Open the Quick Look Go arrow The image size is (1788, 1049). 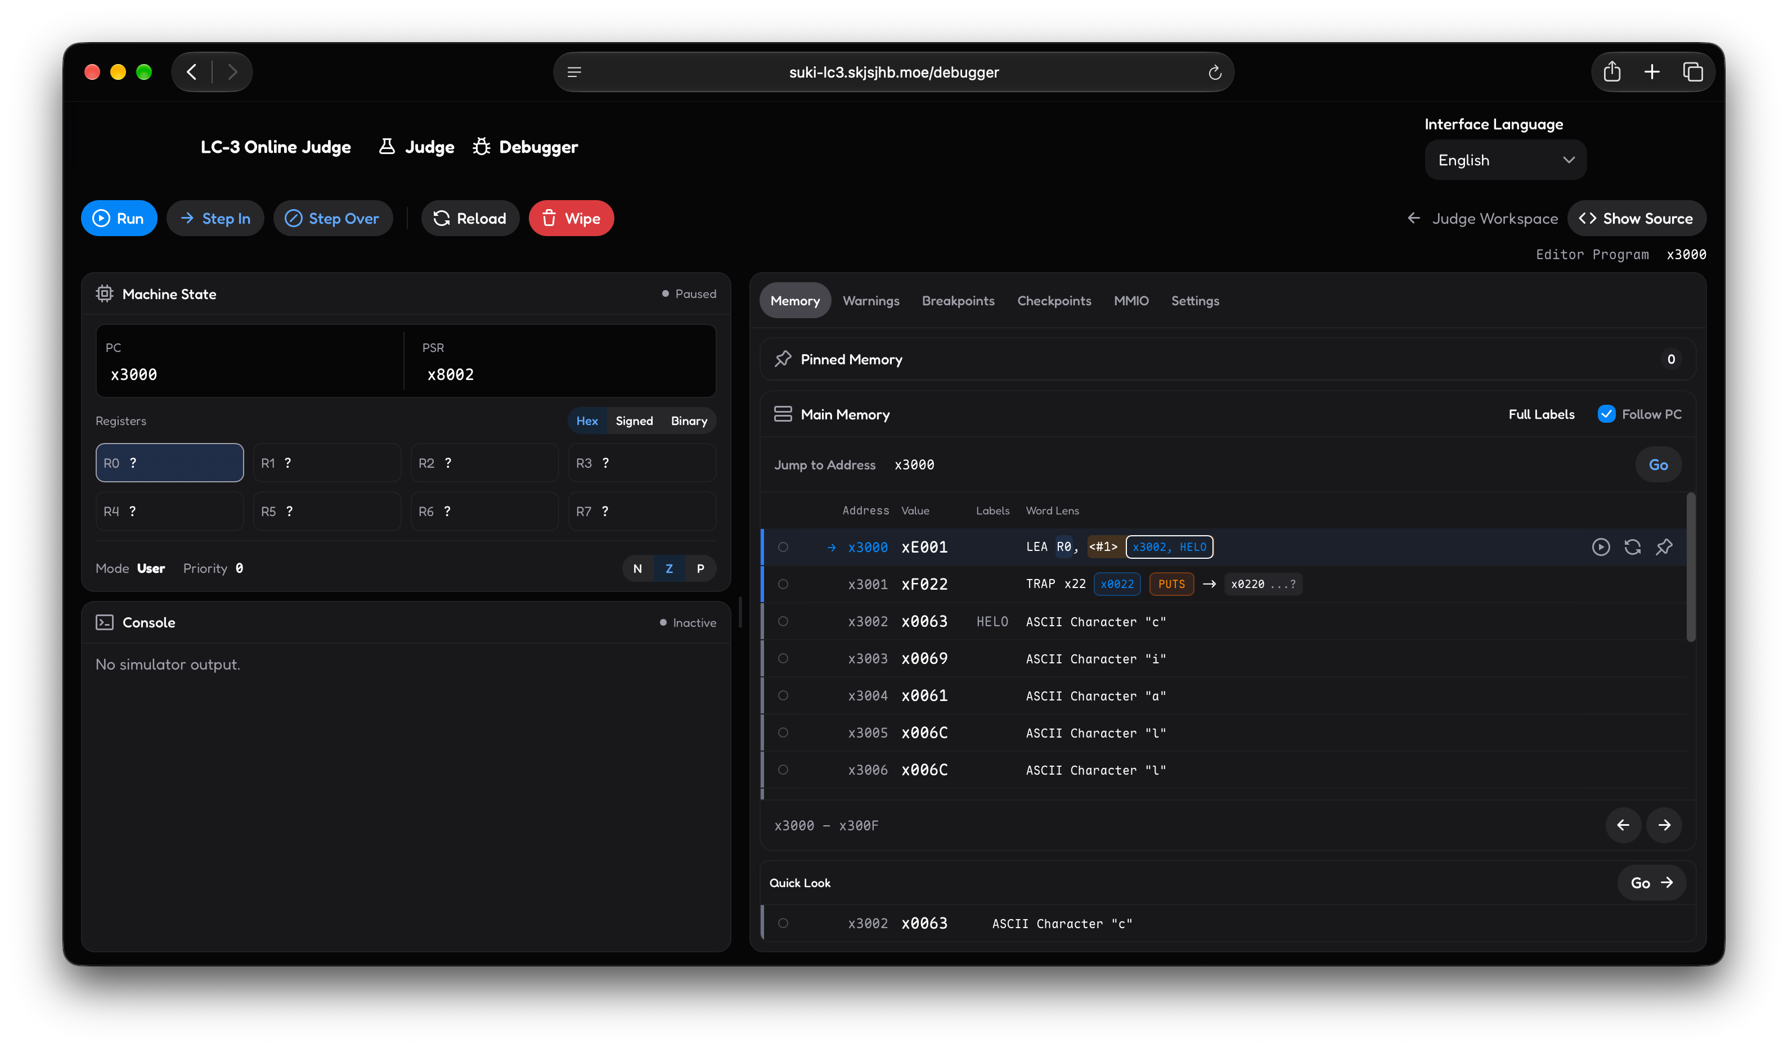(x=1652, y=883)
